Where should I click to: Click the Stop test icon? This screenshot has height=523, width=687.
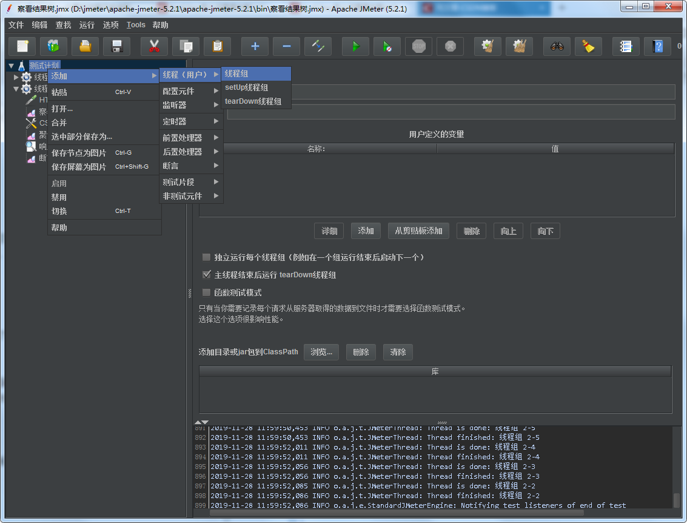419,46
